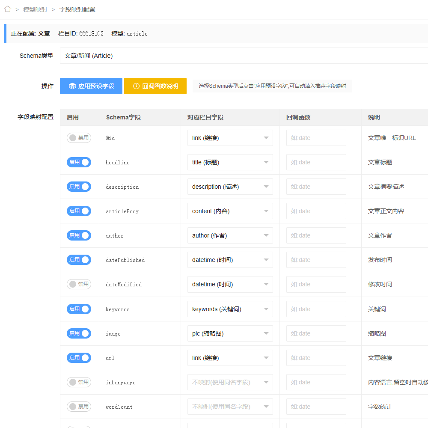This screenshot has width=428, height=428.
Task: Enable the inLanguage field toggle
Action: click(x=79, y=382)
